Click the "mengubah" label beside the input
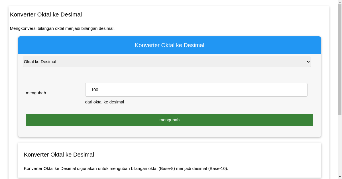342x179 pixels. tap(36, 93)
